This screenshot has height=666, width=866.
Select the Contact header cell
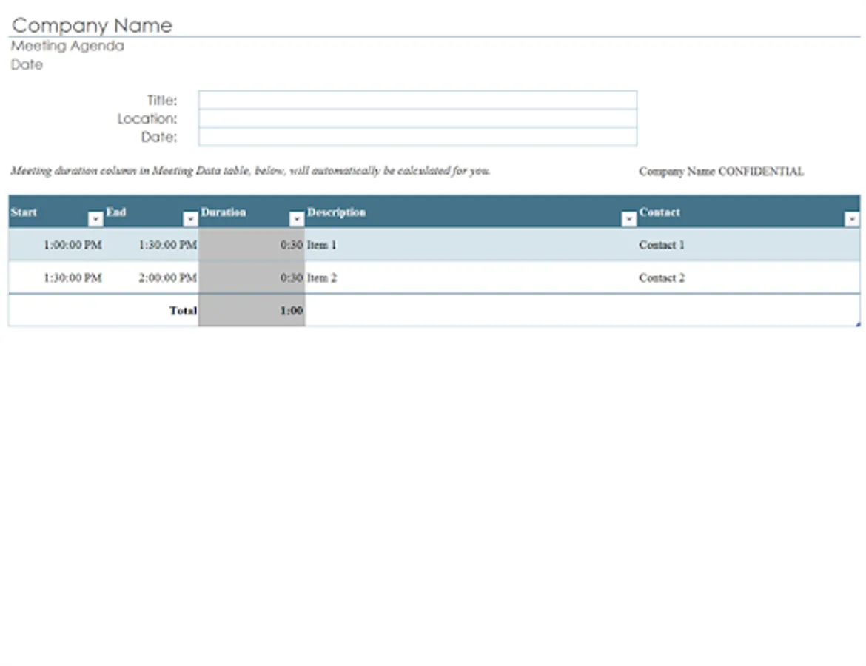point(748,212)
